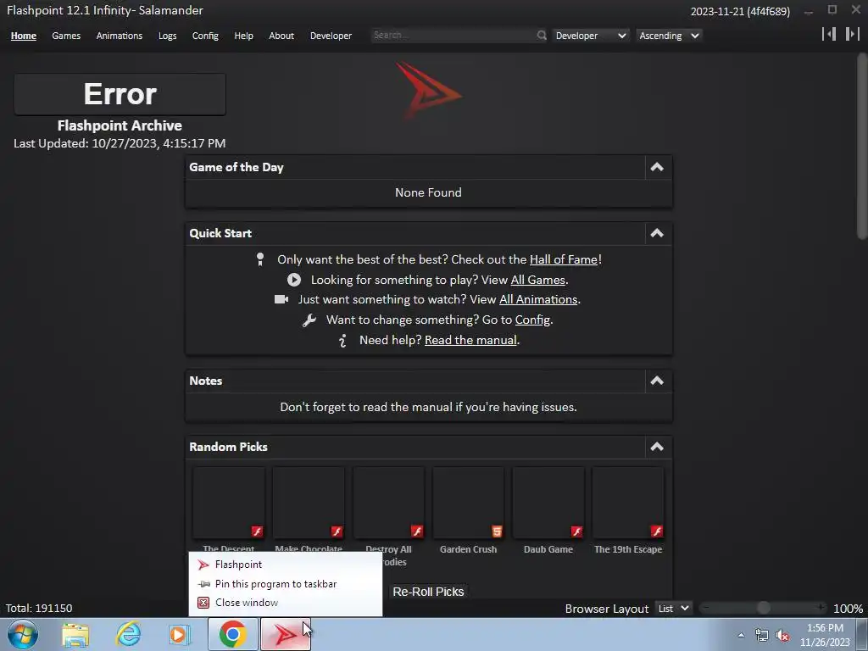Viewport: 868px width, 651px height.
Task: Open the About tab
Action: 281,36
